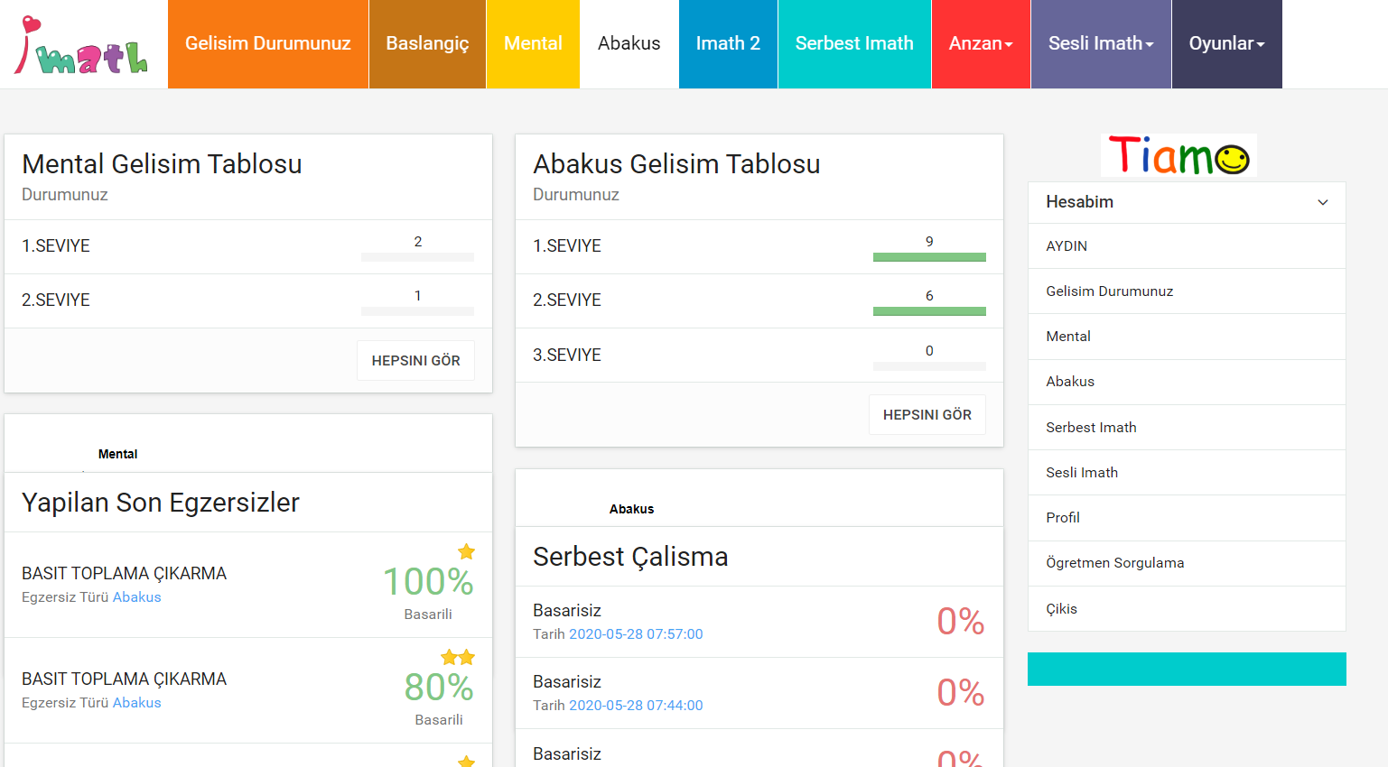Click the Yapilan Son Egzersizler heading
Viewport: 1388px width, 767px height.
[161, 503]
